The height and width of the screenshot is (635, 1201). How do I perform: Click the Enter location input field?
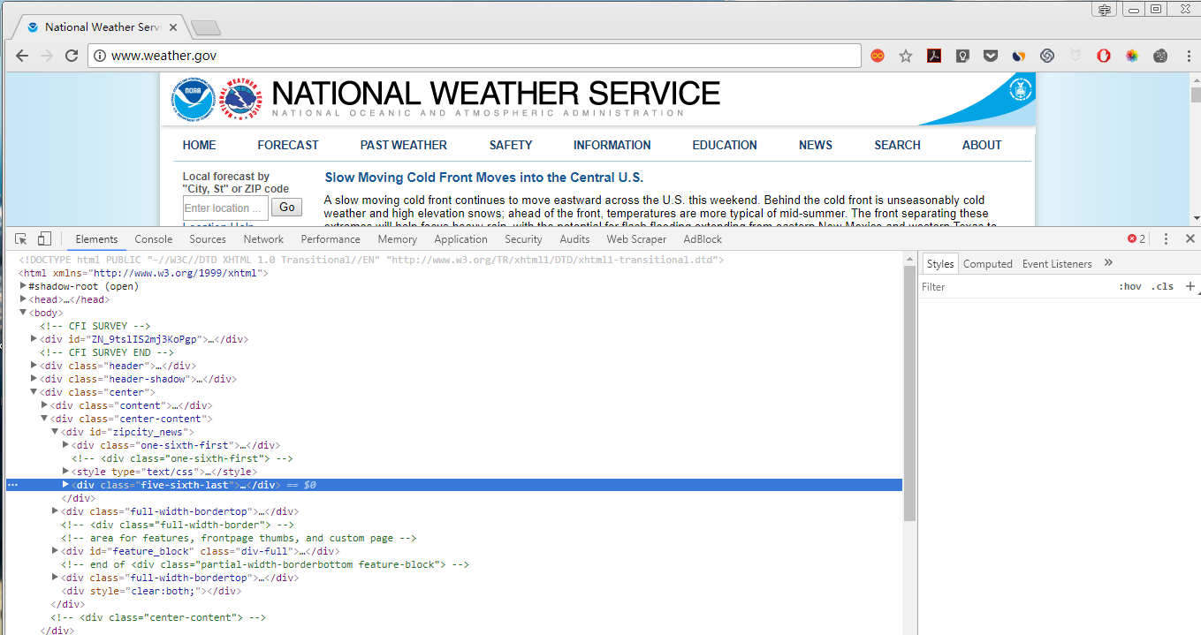225,208
